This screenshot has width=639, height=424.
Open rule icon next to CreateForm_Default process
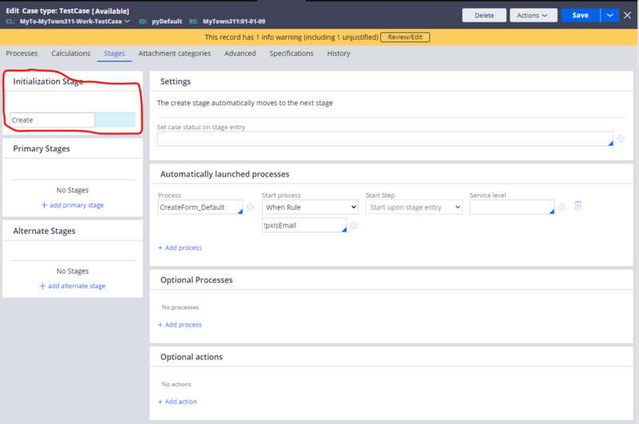click(250, 207)
